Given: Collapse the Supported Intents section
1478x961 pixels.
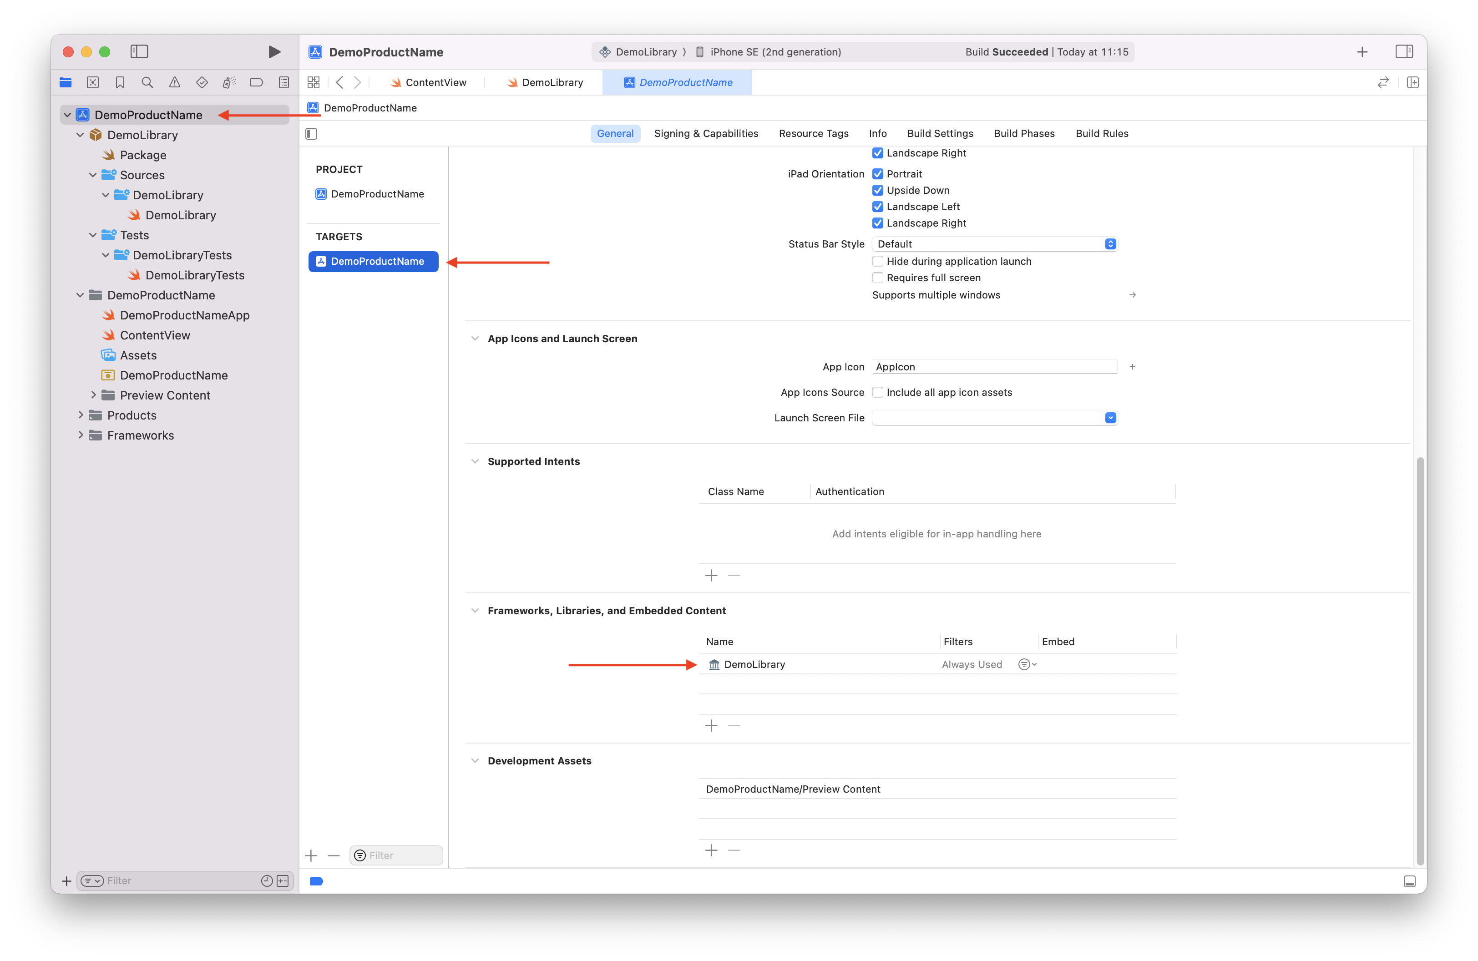Looking at the screenshot, I should tap(475, 461).
